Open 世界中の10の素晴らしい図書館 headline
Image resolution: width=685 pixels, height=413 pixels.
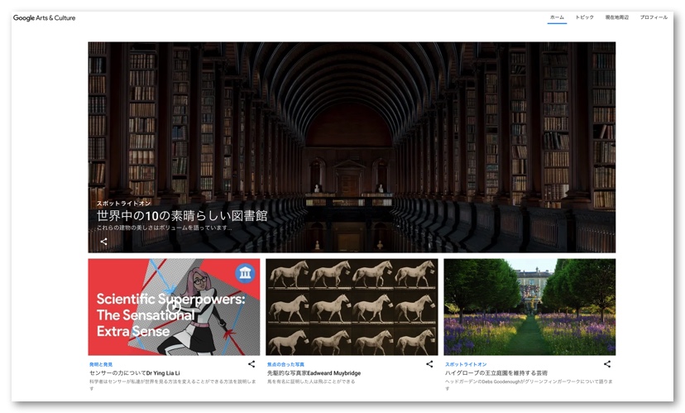click(x=182, y=216)
